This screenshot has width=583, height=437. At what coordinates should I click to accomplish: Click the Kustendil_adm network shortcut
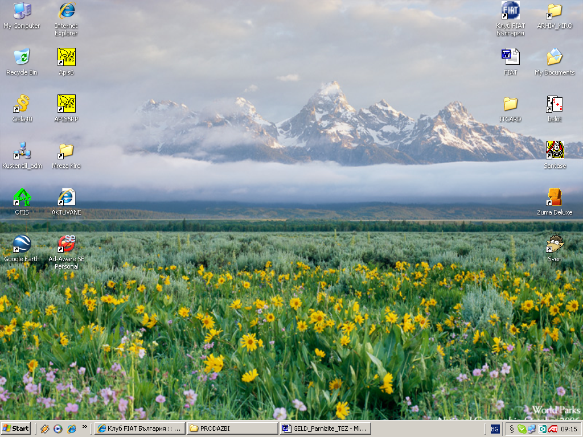[x=22, y=151]
